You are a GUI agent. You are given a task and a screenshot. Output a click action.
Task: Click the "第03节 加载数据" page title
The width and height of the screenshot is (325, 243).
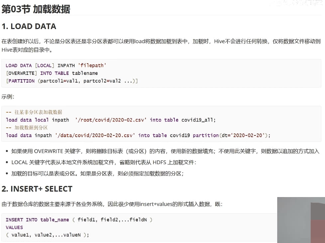tap(36, 9)
